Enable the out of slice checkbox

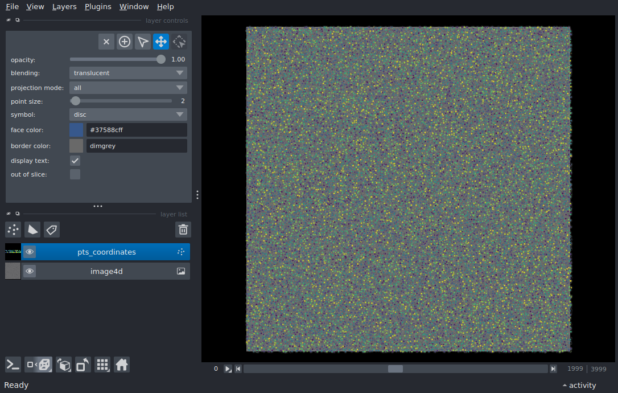tap(75, 174)
